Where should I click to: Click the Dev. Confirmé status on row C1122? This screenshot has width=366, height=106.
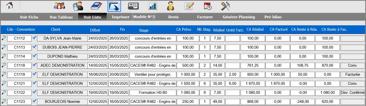(x=353, y=93)
